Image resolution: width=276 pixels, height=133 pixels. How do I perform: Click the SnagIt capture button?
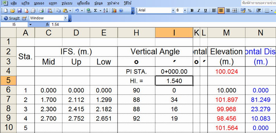(12, 18)
